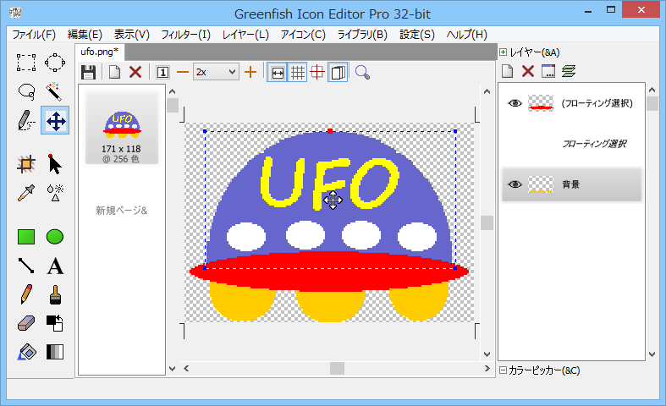Click the Save floppy disk icon

point(88,72)
